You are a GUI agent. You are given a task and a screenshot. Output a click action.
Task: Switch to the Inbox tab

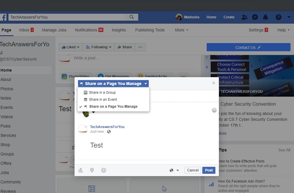(x=26, y=30)
